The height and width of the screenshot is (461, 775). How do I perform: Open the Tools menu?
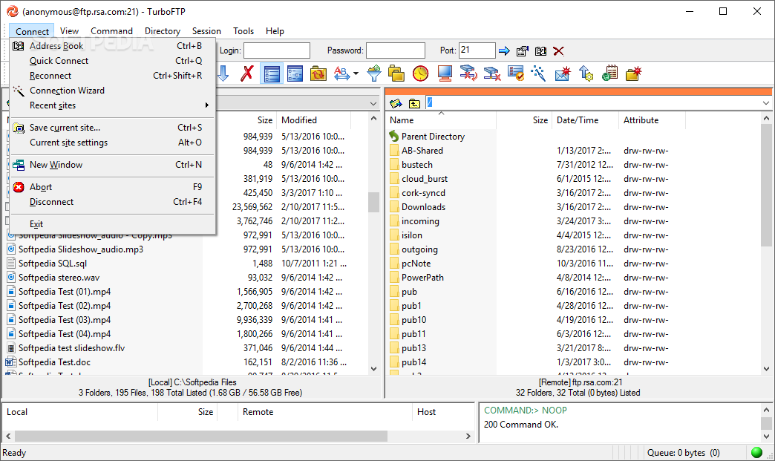click(243, 31)
